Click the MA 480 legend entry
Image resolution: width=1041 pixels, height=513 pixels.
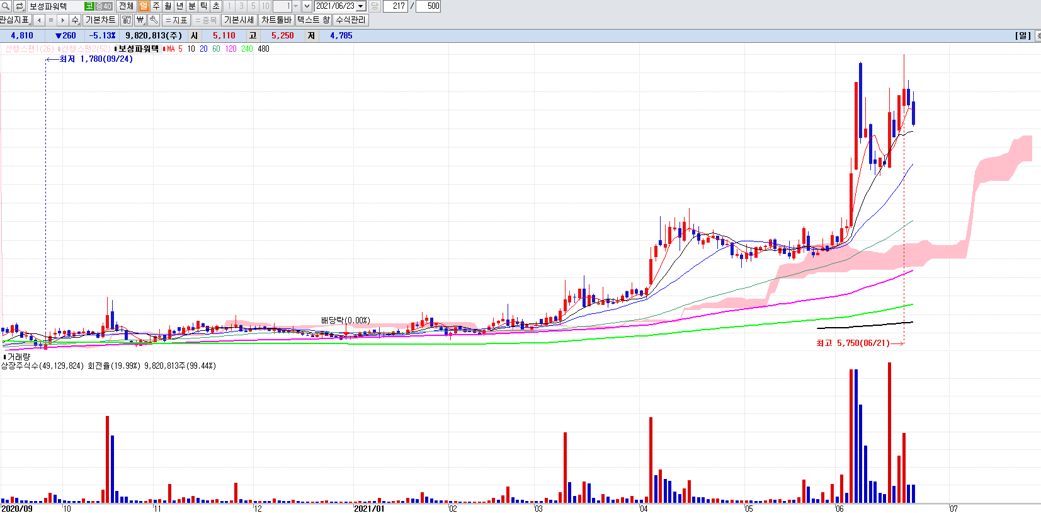pos(263,49)
